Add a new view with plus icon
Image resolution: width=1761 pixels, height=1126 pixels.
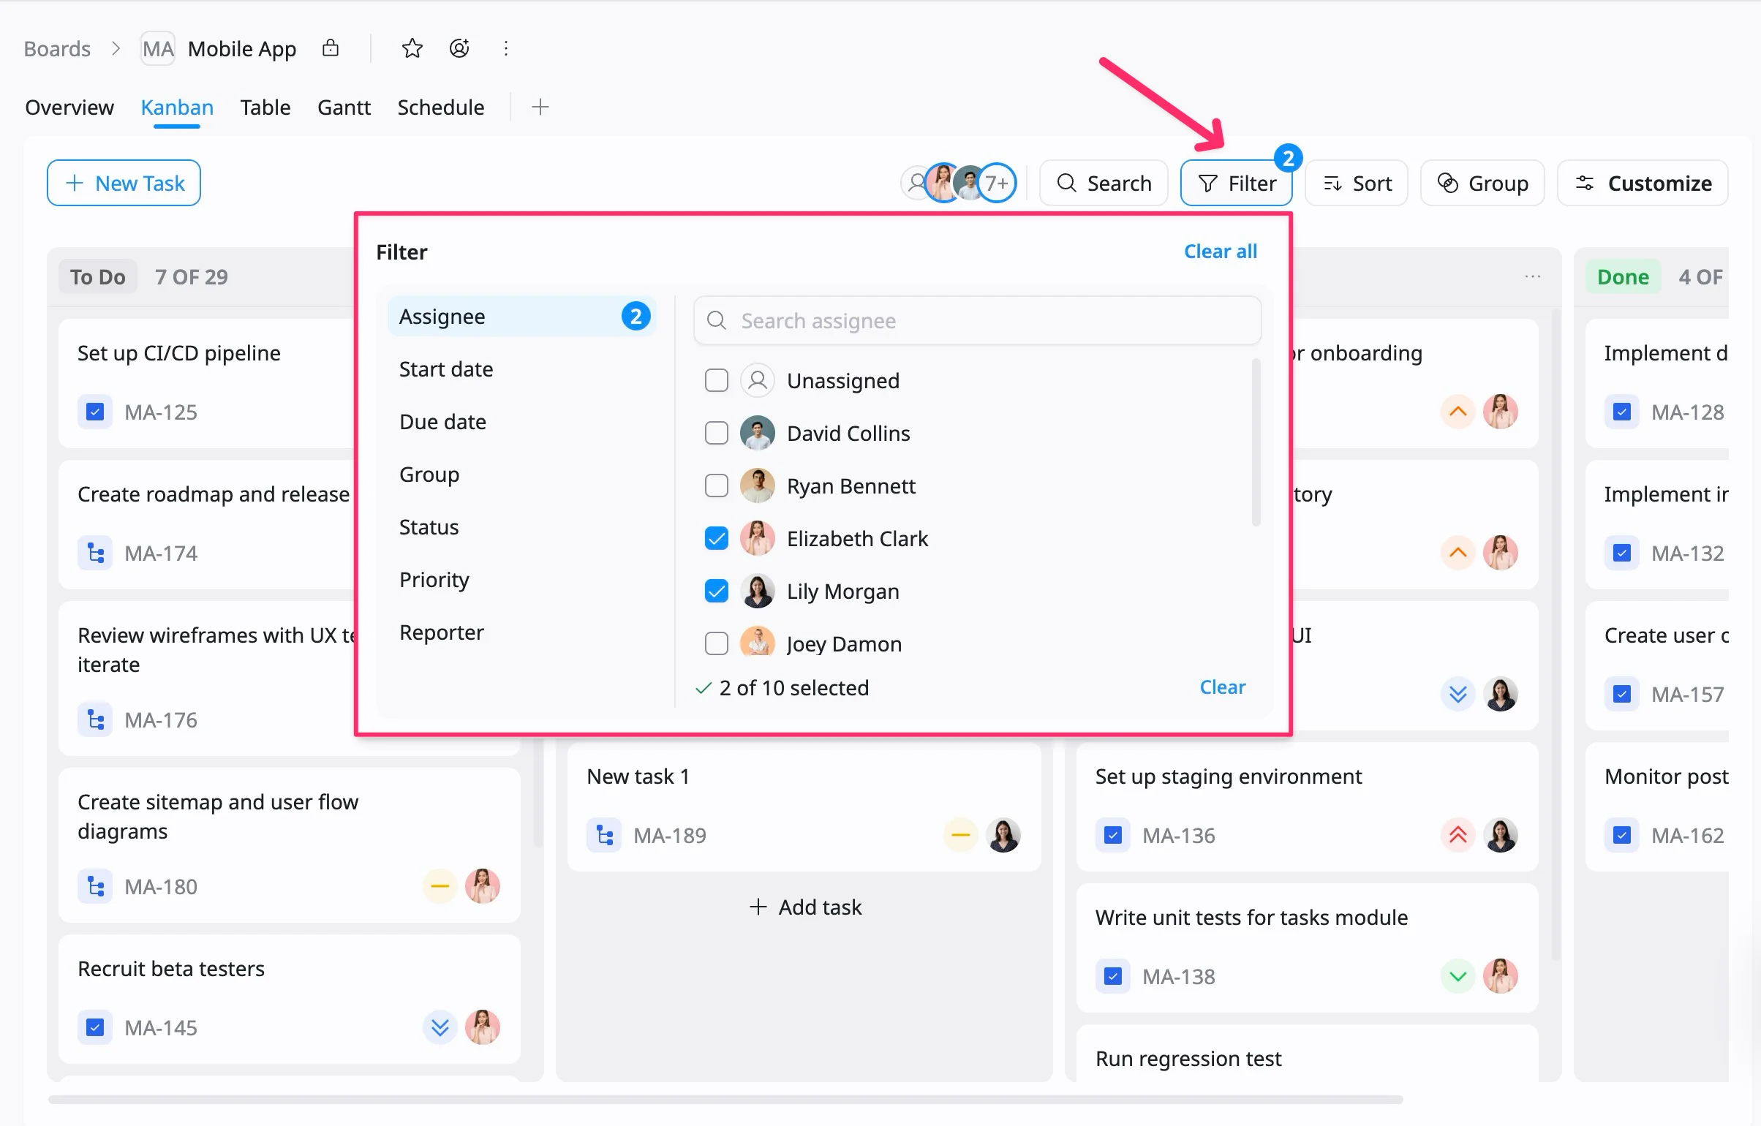(x=540, y=107)
